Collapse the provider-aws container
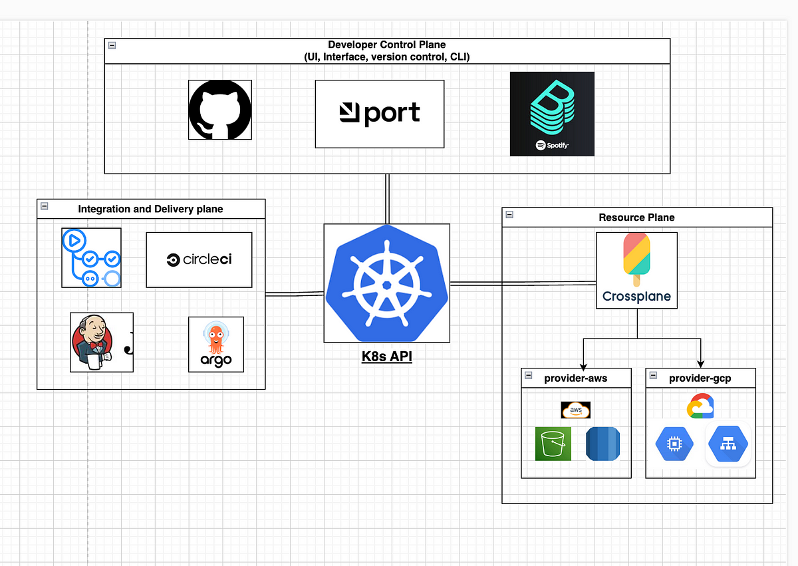Screen dimensions: 798x566 [x=529, y=375]
